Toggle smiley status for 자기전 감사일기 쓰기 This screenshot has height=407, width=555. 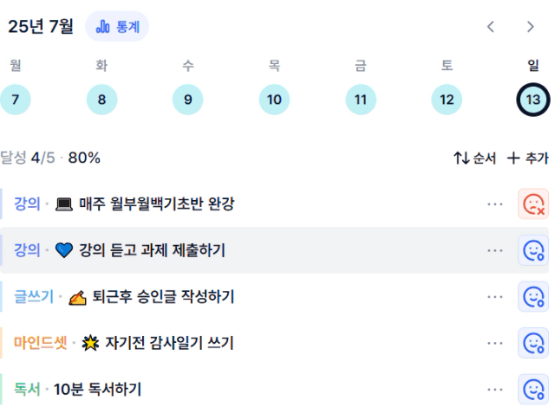533,343
